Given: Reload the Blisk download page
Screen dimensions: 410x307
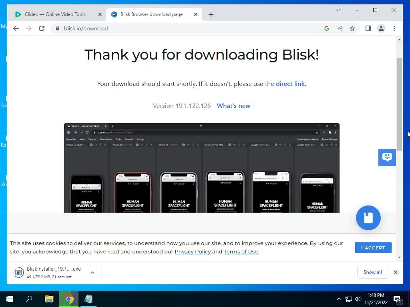Looking at the screenshot, I should pos(42,28).
